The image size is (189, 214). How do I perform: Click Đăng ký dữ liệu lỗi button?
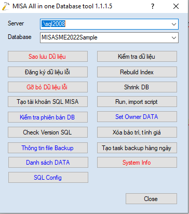(48, 72)
